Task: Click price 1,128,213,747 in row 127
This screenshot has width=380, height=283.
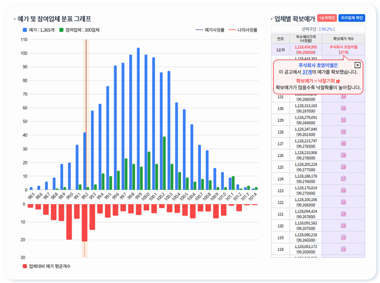Action: click(305, 141)
